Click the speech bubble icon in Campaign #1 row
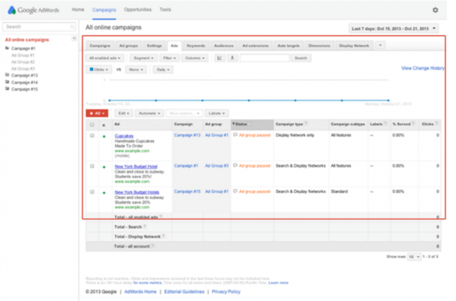 coord(235,165)
